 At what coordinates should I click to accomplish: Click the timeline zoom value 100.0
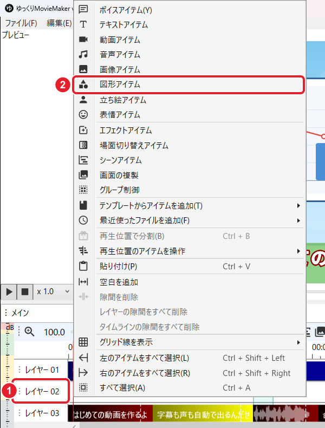54,332
